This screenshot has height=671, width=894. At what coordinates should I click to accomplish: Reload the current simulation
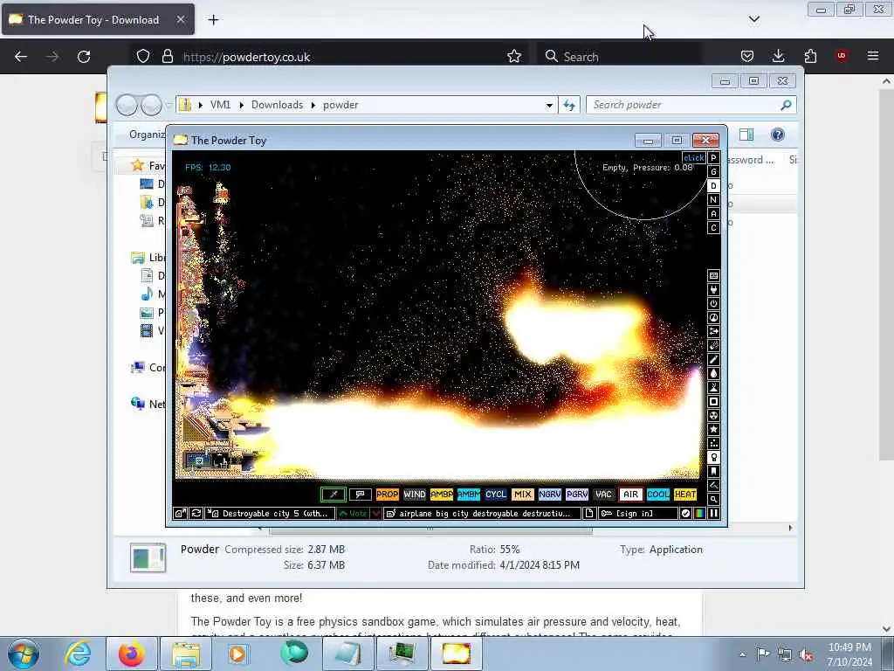[196, 514]
